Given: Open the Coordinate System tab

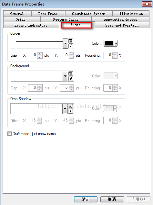Looking at the screenshot, I should pyautogui.click(x=89, y=14).
